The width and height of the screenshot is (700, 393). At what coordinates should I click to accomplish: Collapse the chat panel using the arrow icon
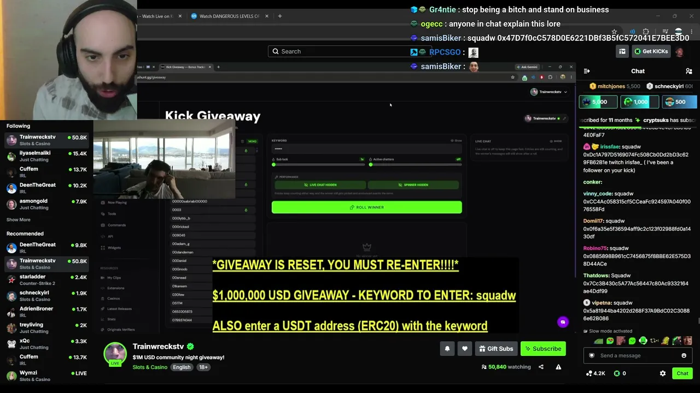point(587,71)
